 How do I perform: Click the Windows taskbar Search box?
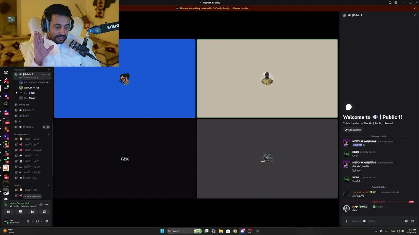point(185,231)
